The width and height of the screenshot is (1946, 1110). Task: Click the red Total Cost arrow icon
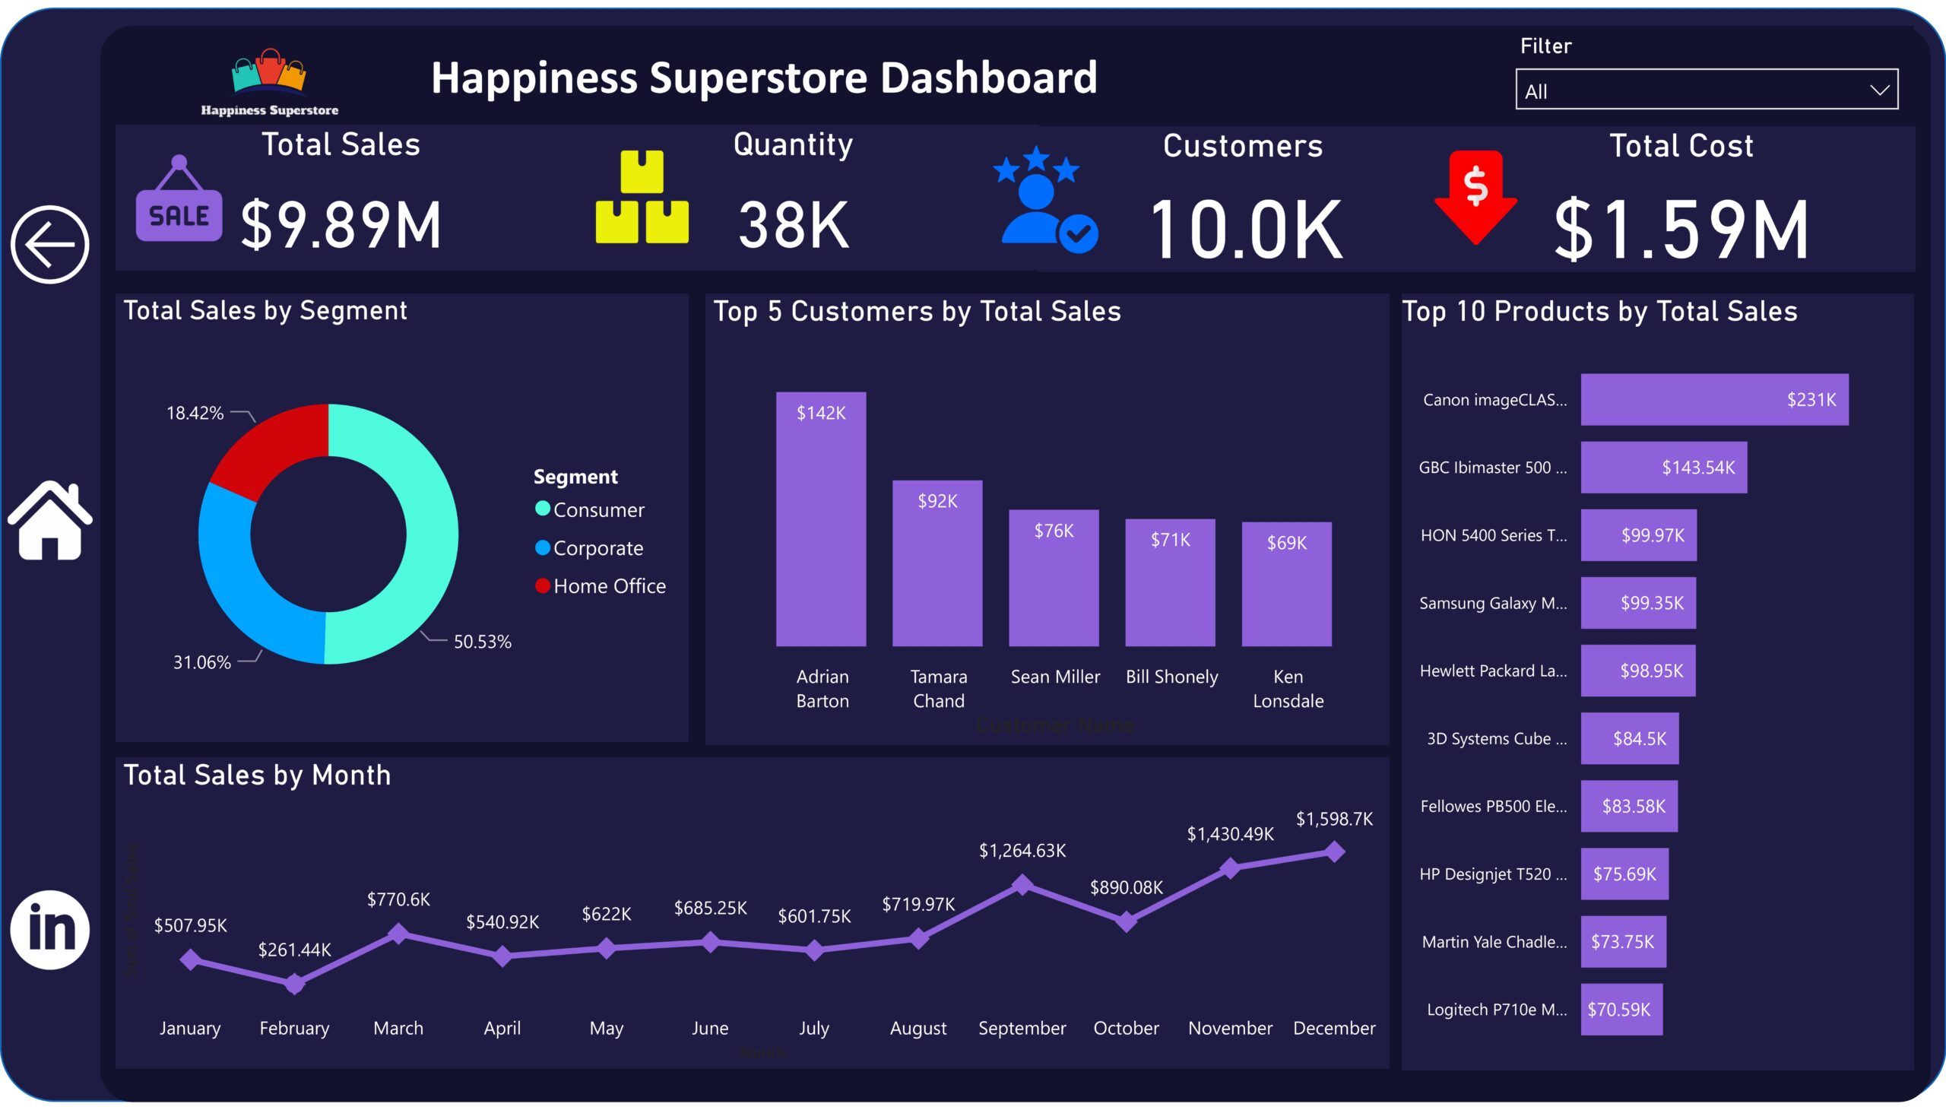click(x=1475, y=198)
